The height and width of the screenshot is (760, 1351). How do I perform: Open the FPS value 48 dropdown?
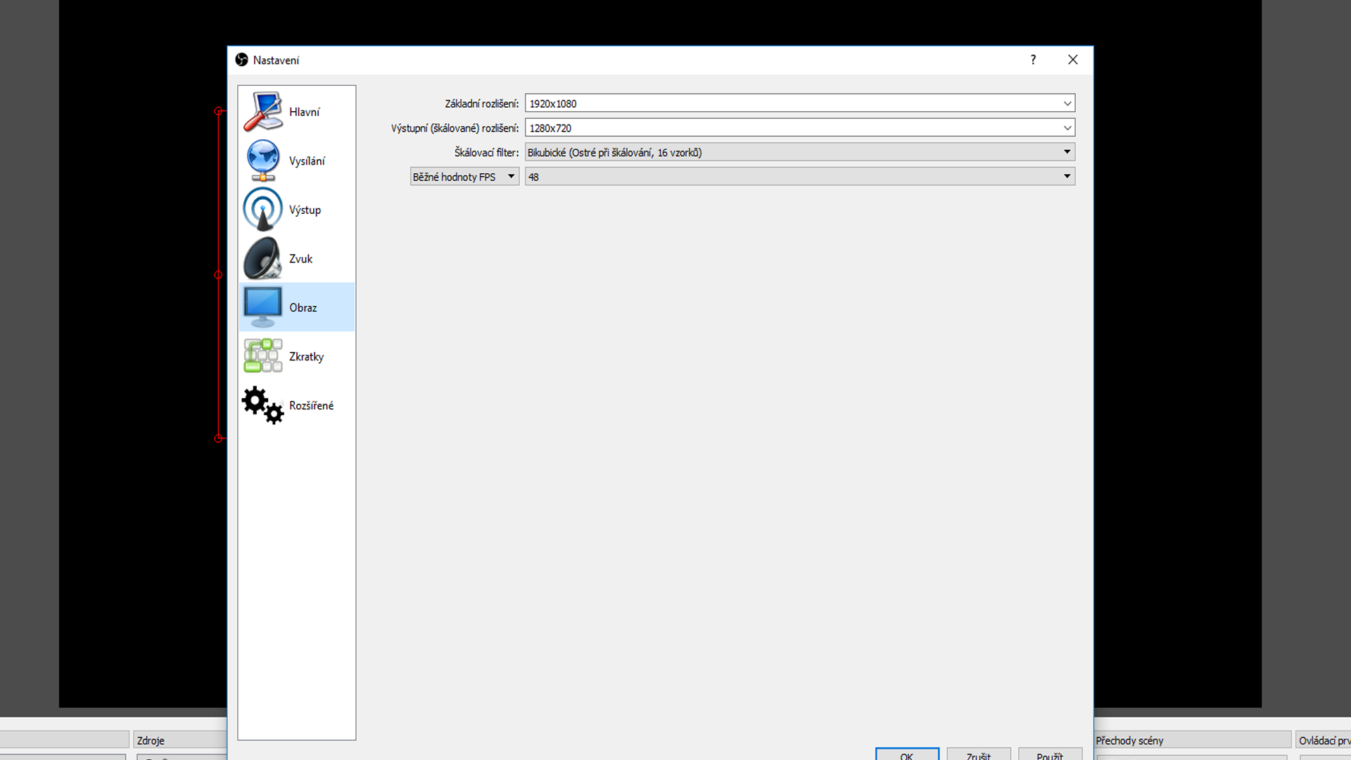(x=799, y=177)
